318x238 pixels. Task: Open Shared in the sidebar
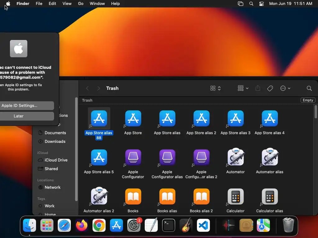click(48, 169)
